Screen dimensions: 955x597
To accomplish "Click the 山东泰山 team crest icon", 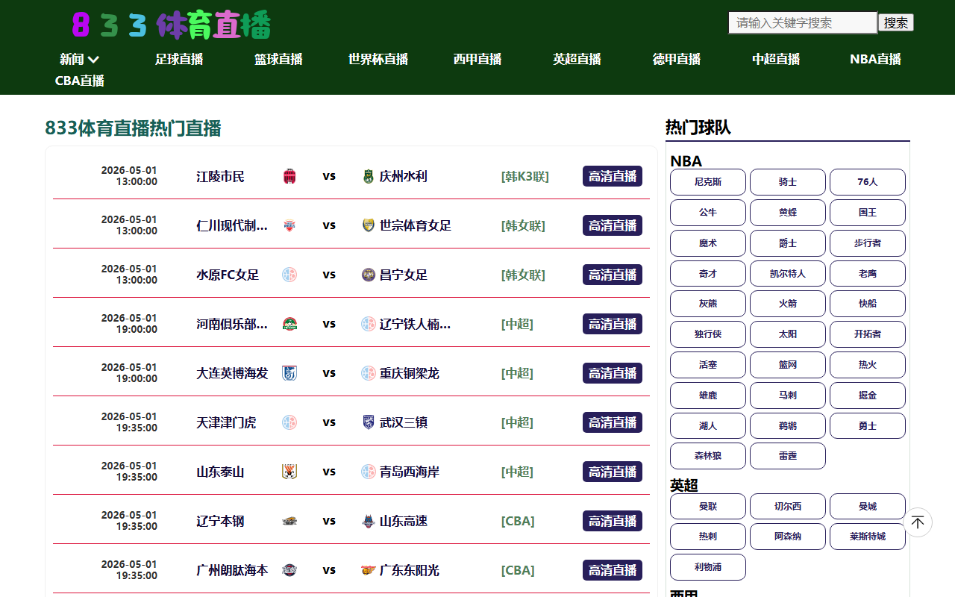I will (x=289, y=472).
